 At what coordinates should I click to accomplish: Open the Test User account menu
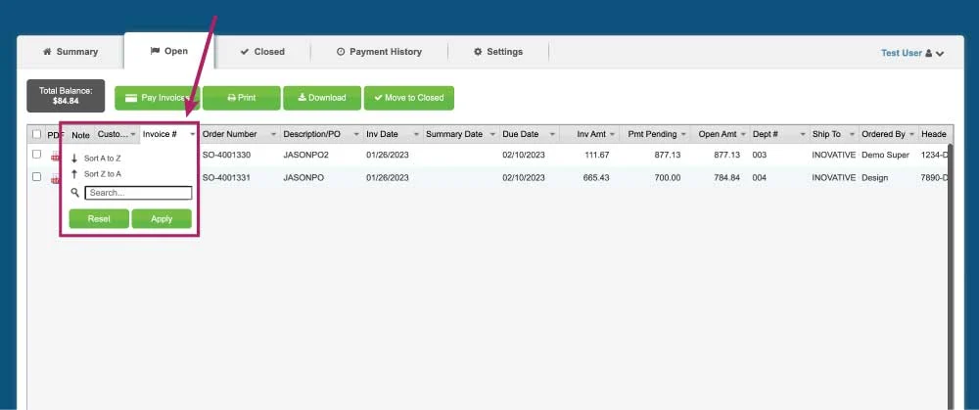click(912, 53)
